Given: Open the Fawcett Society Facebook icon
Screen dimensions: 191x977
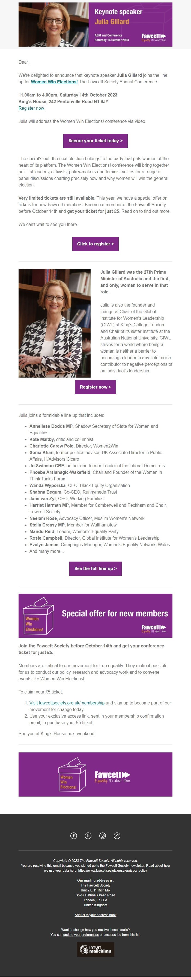Looking at the screenshot, I should (x=74, y=836).
